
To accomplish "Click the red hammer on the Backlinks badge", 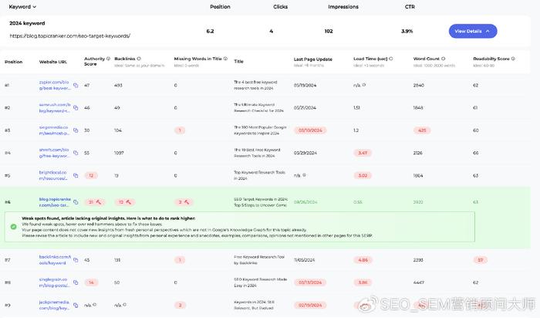I will [x=129, y=202].
